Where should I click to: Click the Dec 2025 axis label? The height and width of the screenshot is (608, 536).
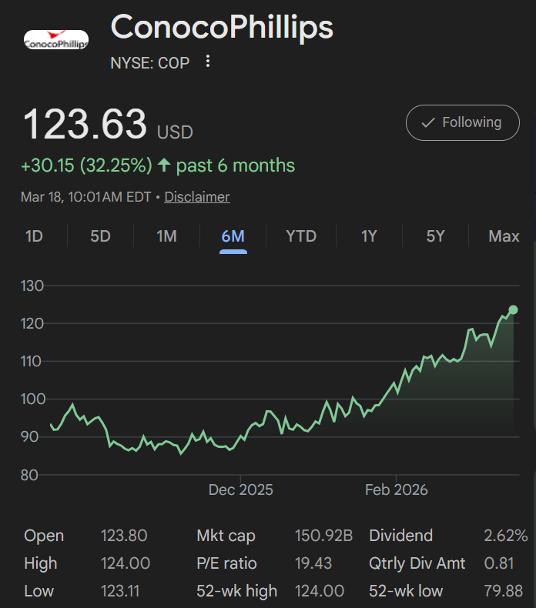pos(240,489)
